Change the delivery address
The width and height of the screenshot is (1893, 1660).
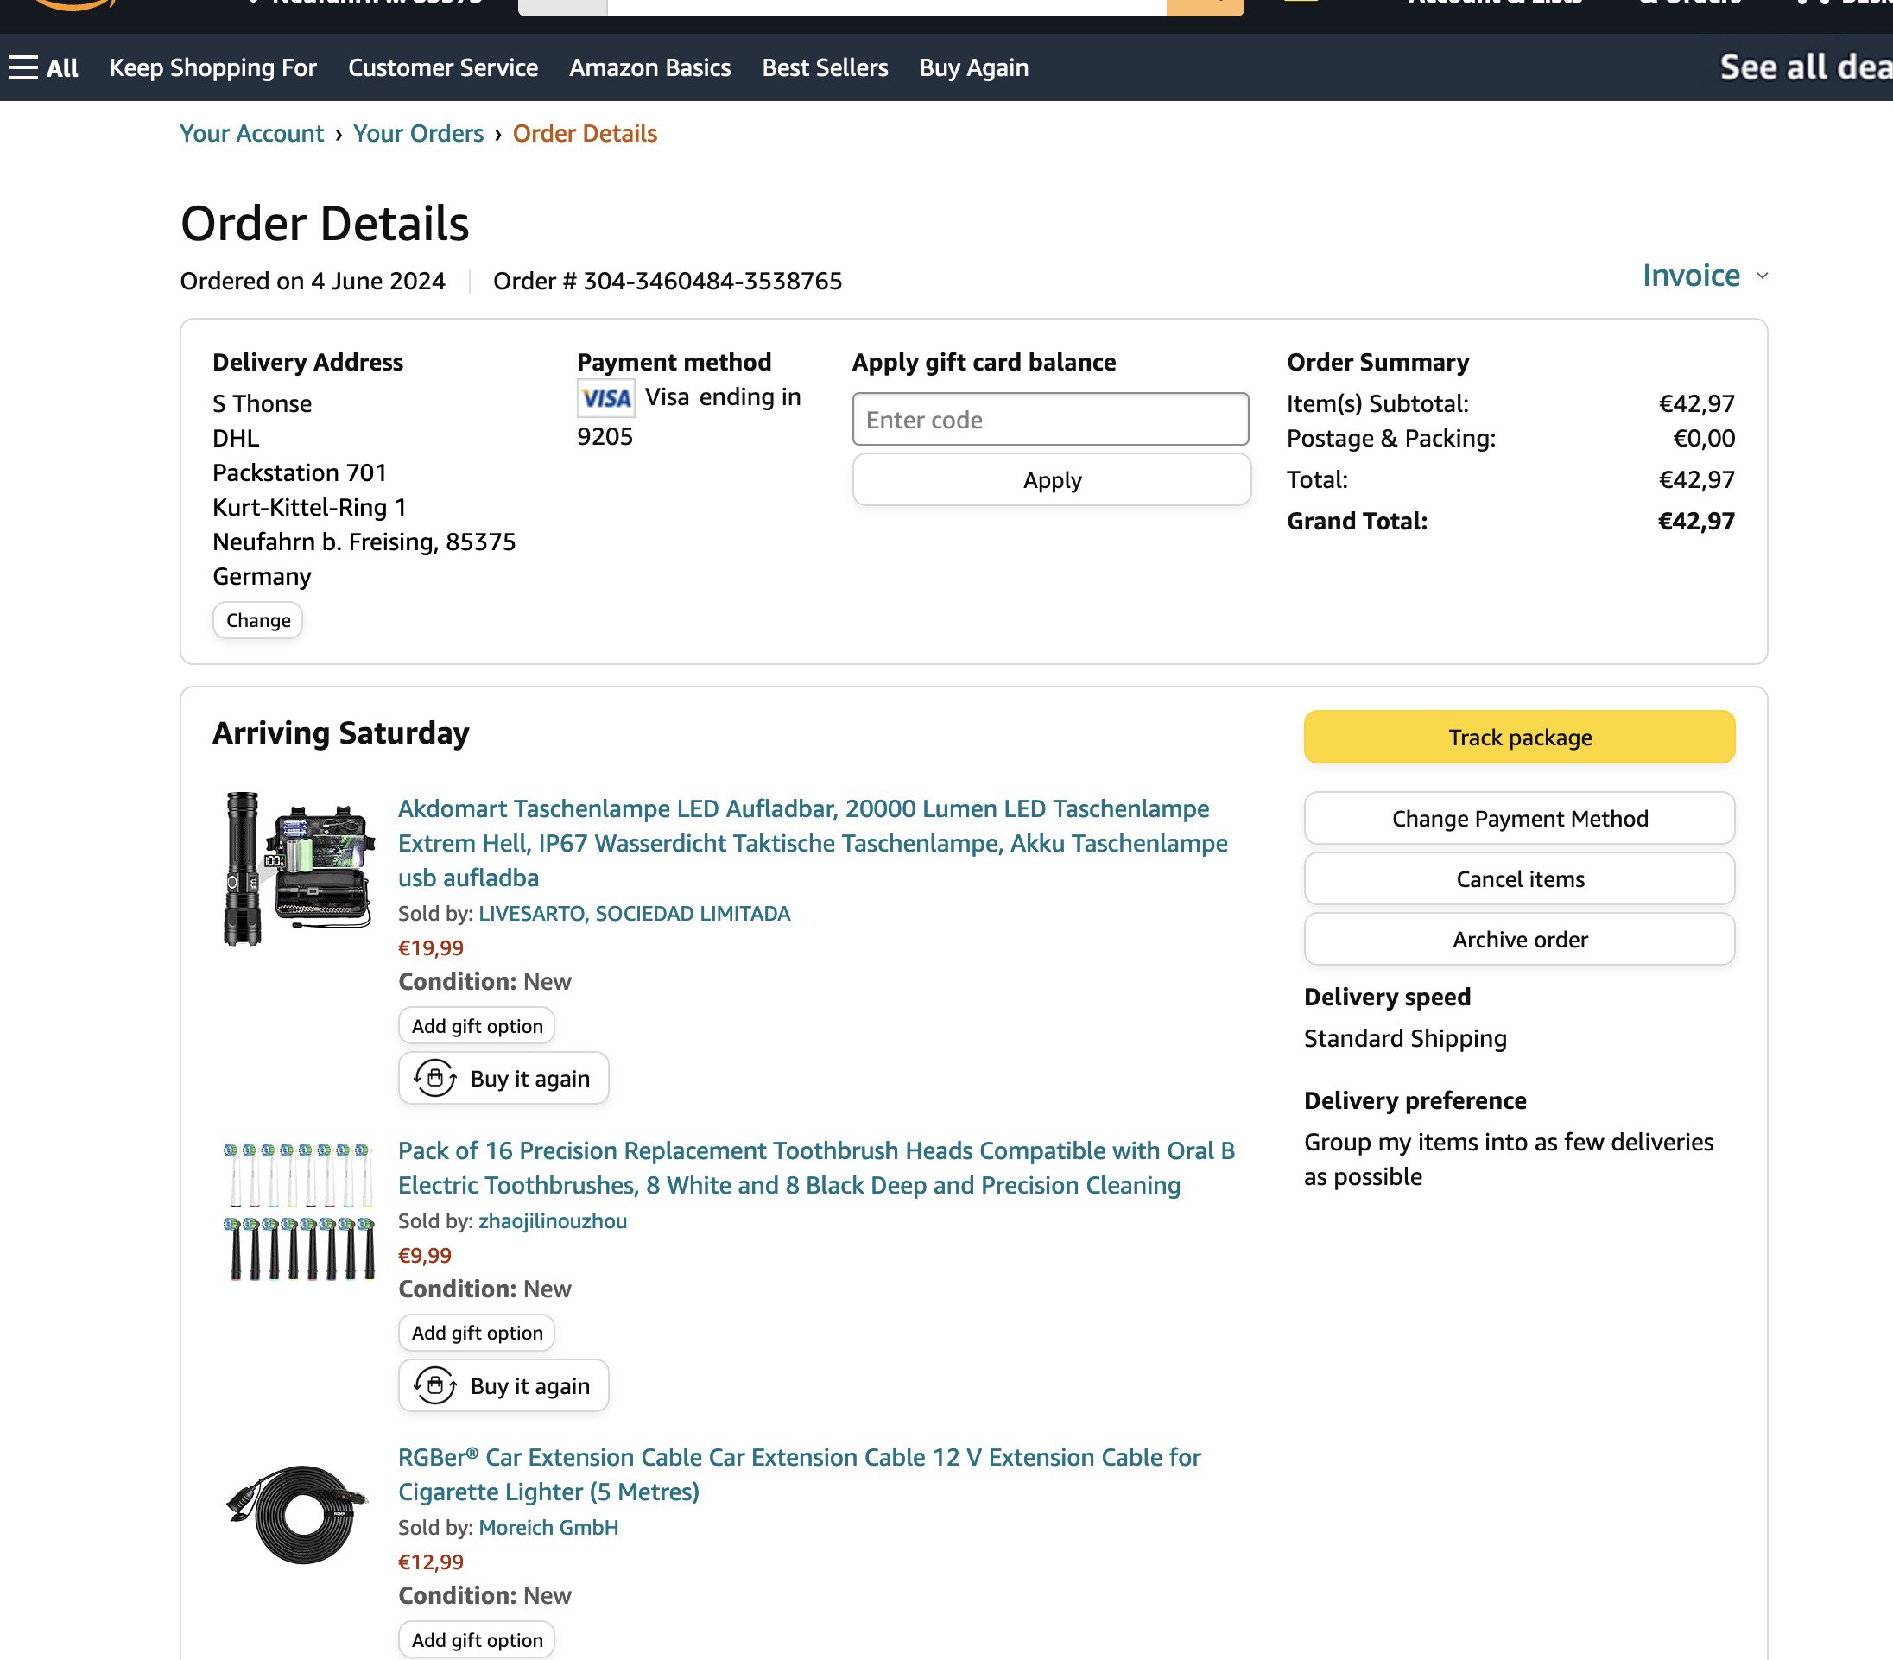[257, 621]
